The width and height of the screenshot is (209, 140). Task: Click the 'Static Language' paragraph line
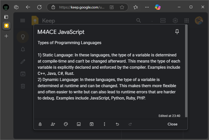click(107, 55)
